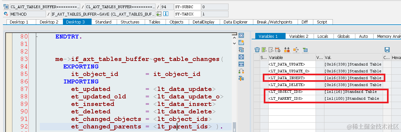Open the Tables tab
The width and height of the screenshot is (401, 132).
click(155, 22)
